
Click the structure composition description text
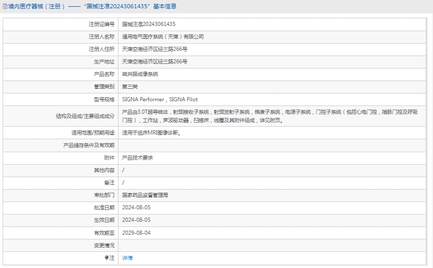tap(270, 116)
